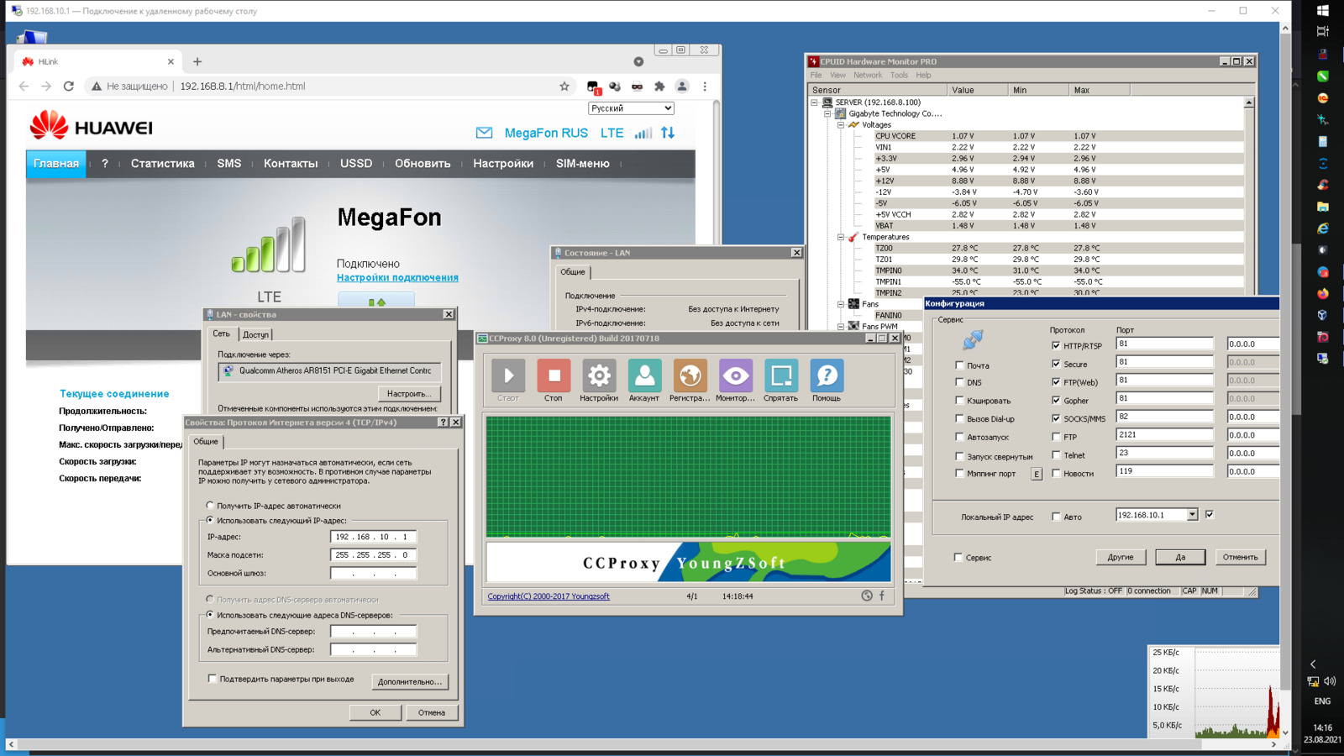Open the Помощь question mark icon

[827, 376]
